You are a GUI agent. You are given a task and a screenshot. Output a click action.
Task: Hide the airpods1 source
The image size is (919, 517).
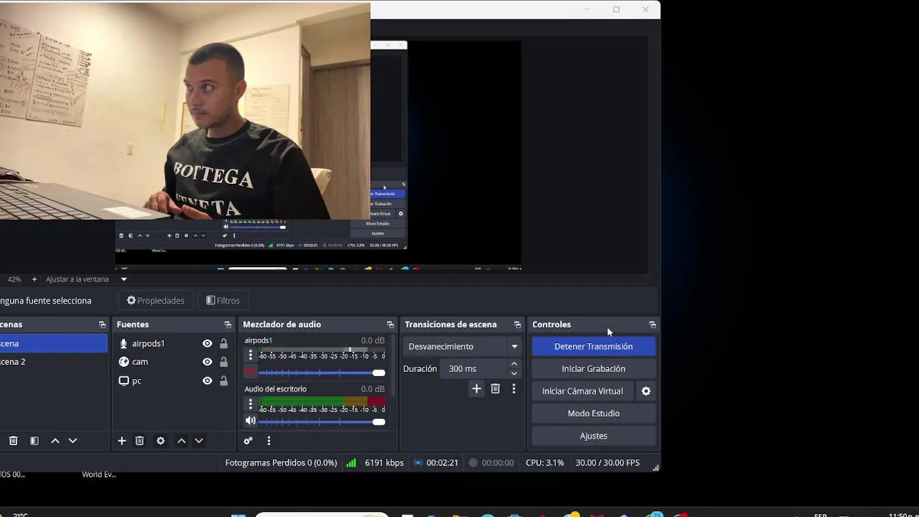coord(207,344)
